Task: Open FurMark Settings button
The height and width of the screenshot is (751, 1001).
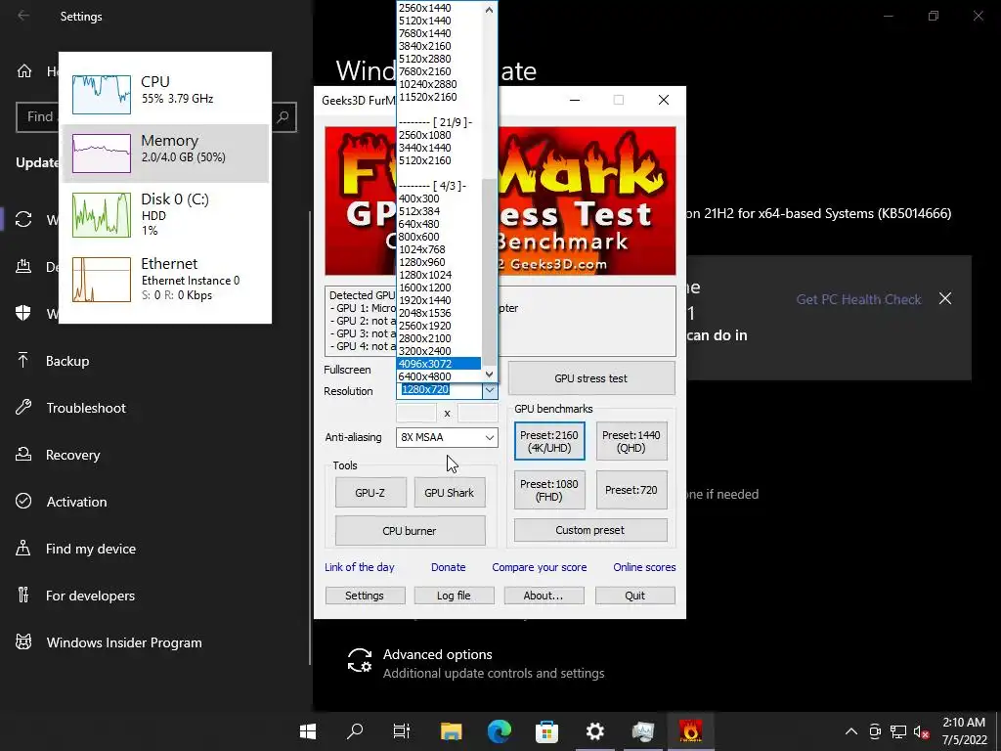Action: pos(366,596)
